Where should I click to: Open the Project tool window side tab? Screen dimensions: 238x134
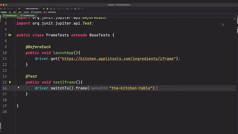(x=1, y=18)
